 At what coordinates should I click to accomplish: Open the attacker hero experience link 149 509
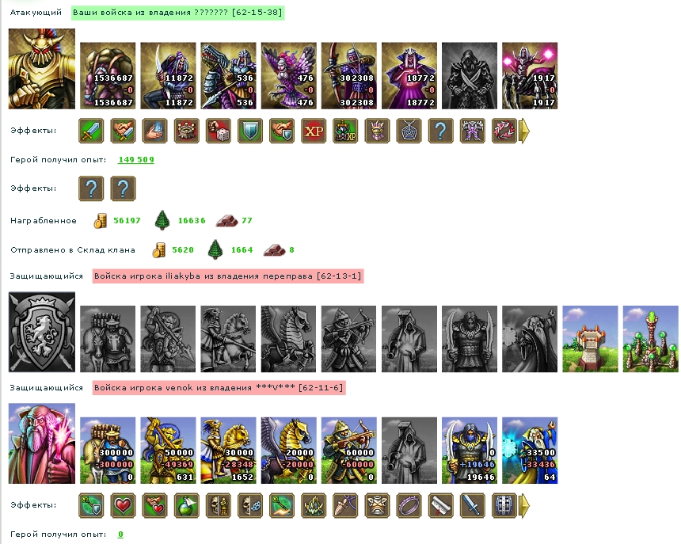pos(136,160)
